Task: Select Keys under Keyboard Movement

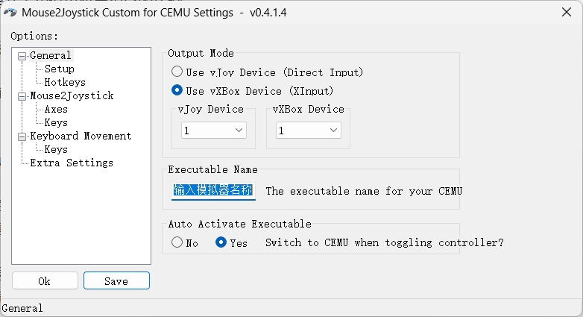Action: point(56,149)
